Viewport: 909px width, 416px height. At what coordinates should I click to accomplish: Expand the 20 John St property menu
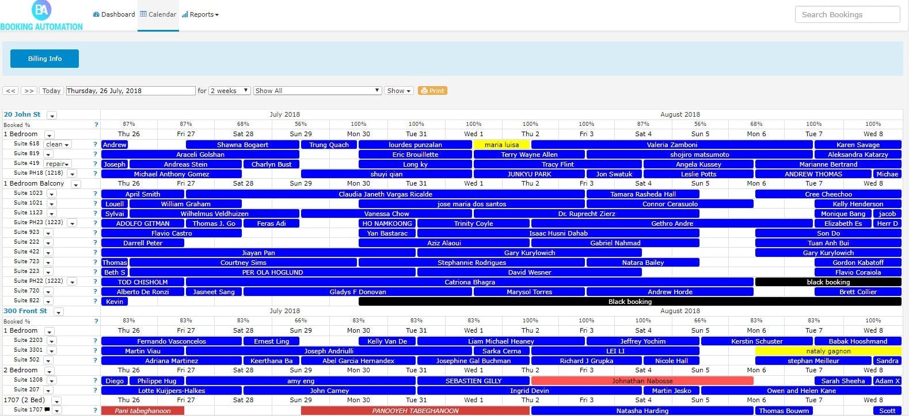coord(52,115)
